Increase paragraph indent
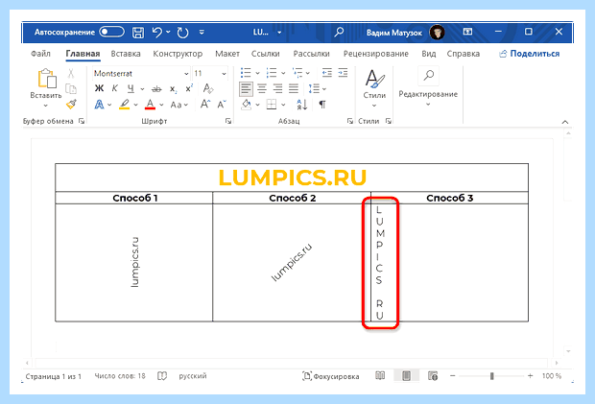 click(x=343, y=73)
